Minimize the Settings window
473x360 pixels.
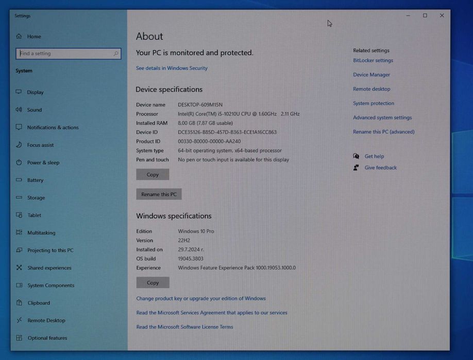click(x=408, y=15)
